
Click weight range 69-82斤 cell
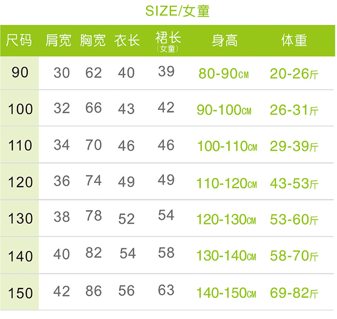pyautogui.click(x=294, y=293)
